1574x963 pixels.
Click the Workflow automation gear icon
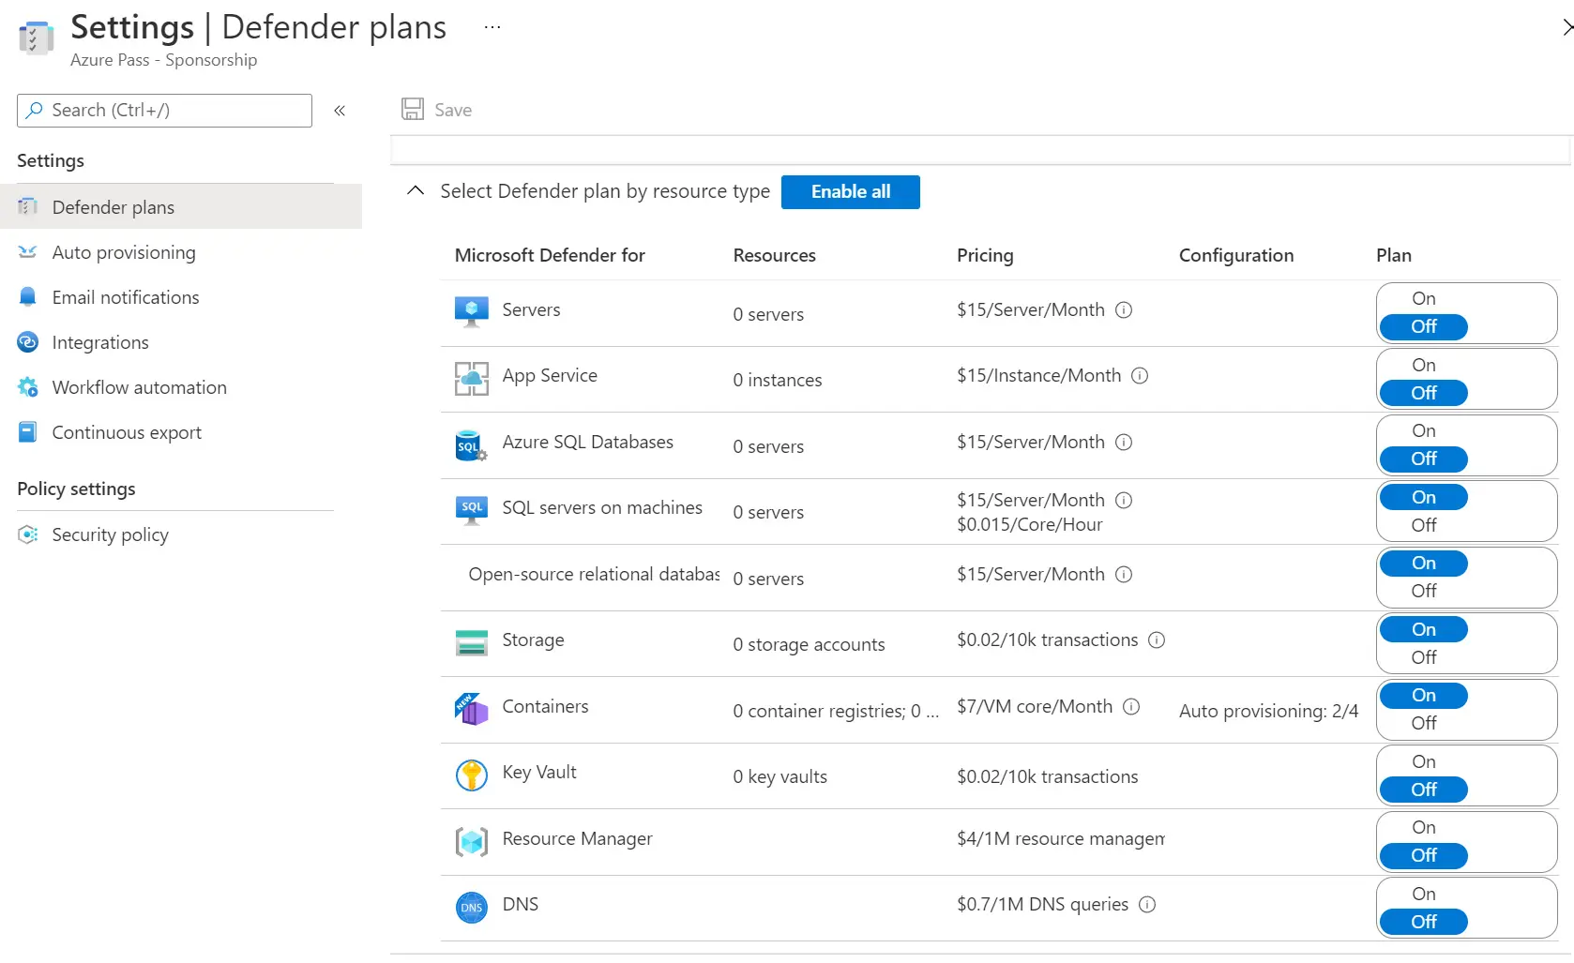28,387
